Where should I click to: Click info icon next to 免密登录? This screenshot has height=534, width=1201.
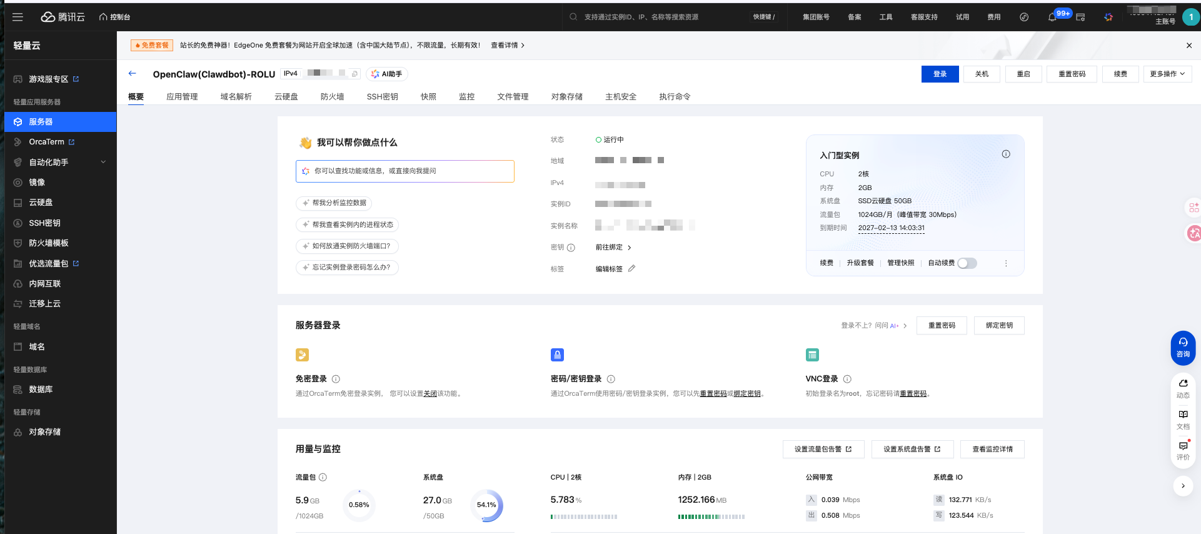[336, 379]
